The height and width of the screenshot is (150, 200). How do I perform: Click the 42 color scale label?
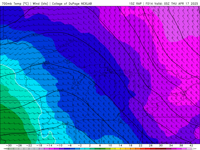coord(191,145)
